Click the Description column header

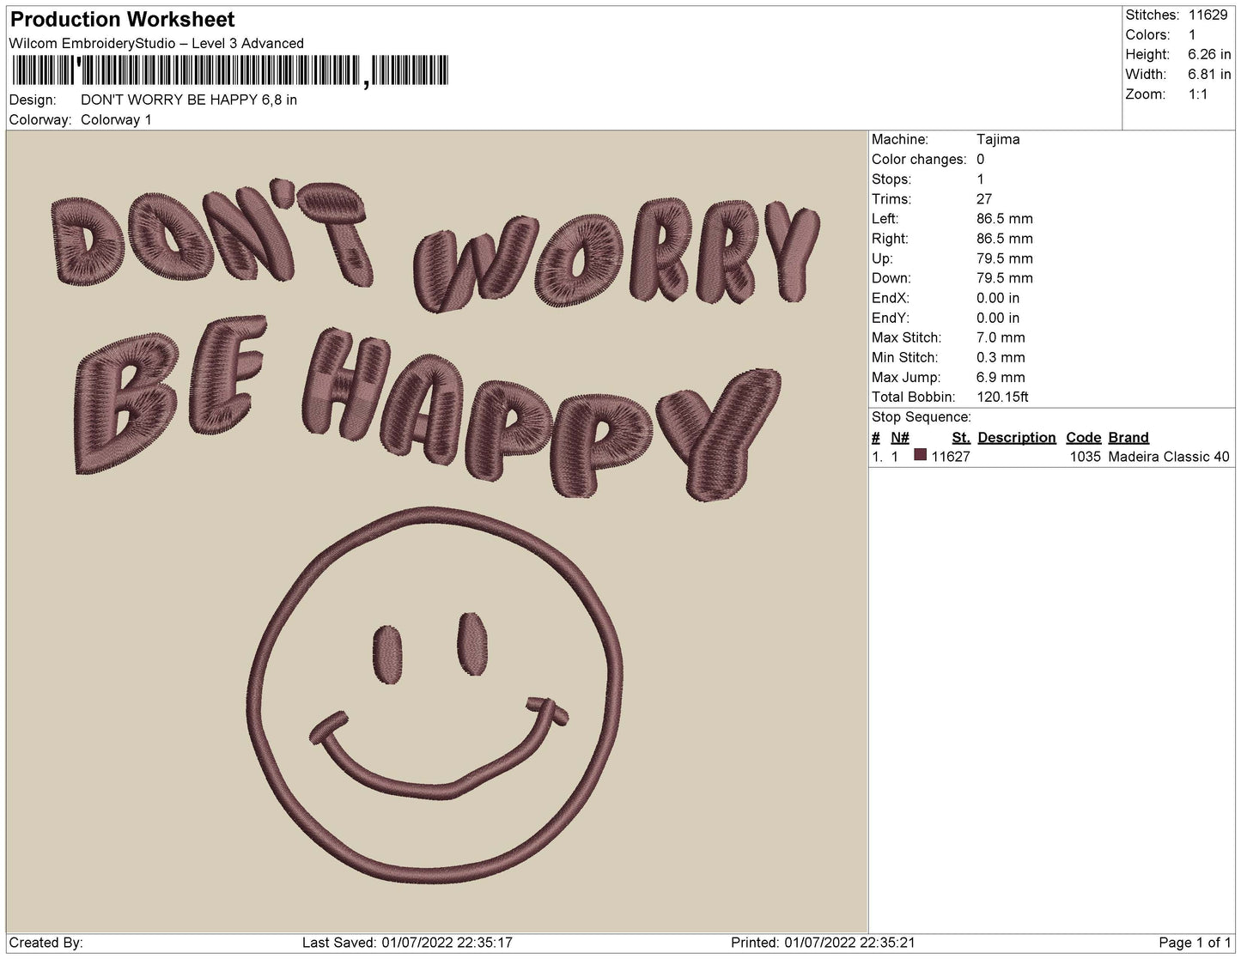[1017, 437]
